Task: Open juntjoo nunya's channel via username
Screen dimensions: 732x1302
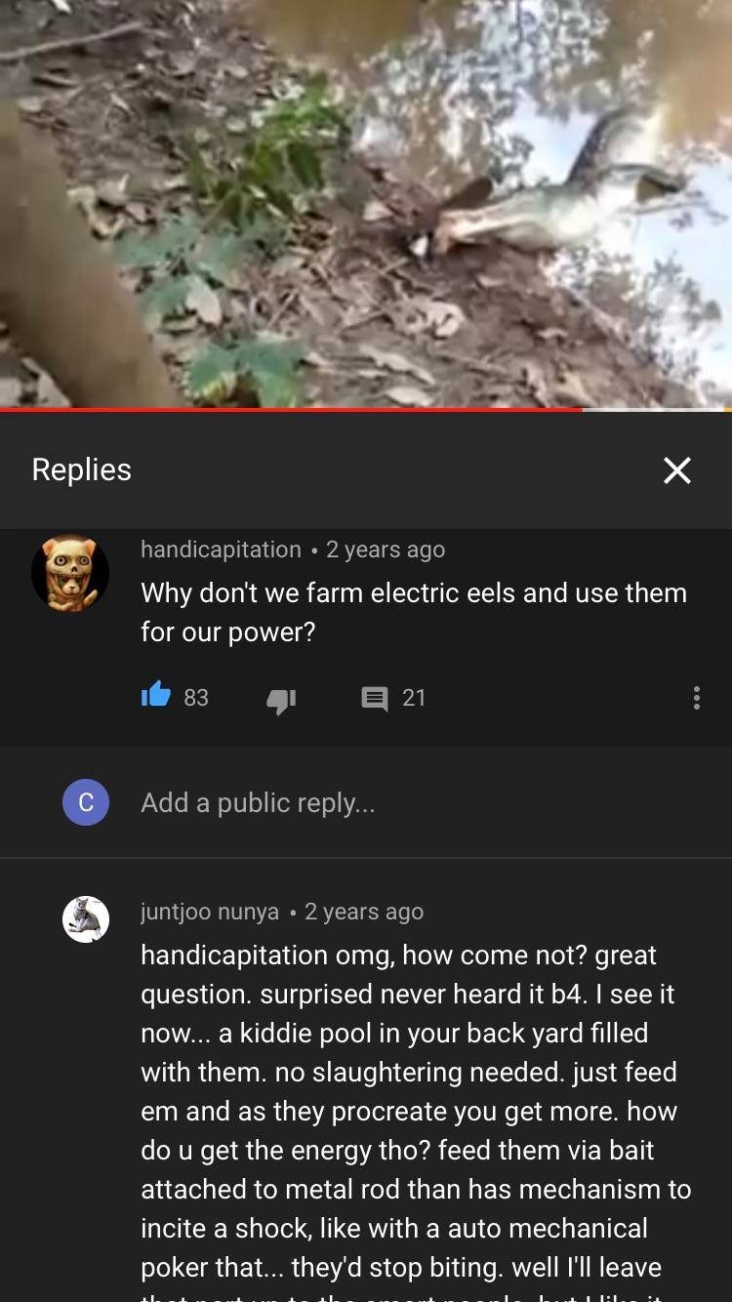Action: [210, 912]
